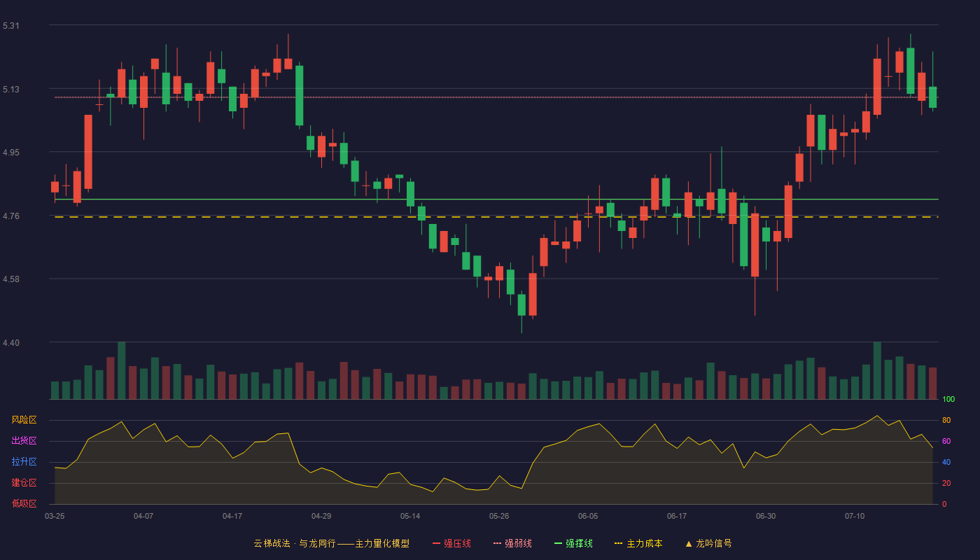
Task: Click the 4.76 price axis label
Action: [11, 216]
